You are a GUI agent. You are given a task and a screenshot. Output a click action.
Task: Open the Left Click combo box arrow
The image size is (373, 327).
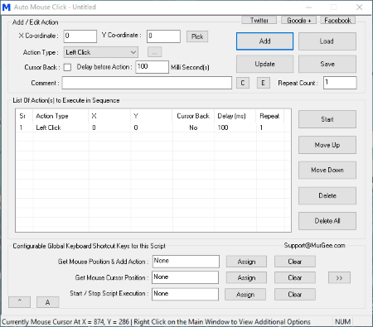coord(133,52)
